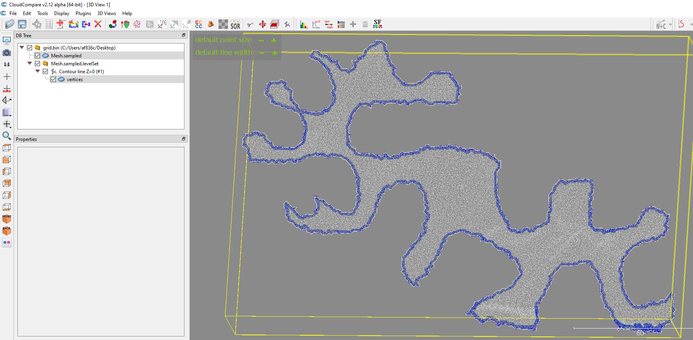
Task: Toggle the Contour line Z=0 checkbox
Action: [46, 72]
